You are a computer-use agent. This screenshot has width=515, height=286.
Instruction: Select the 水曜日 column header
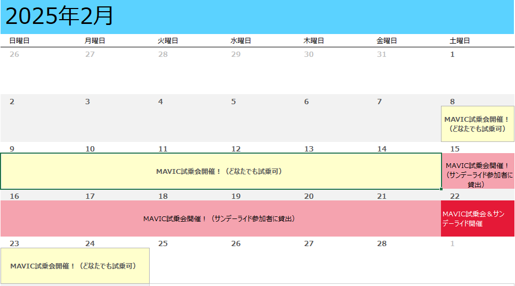coord(241,40)
